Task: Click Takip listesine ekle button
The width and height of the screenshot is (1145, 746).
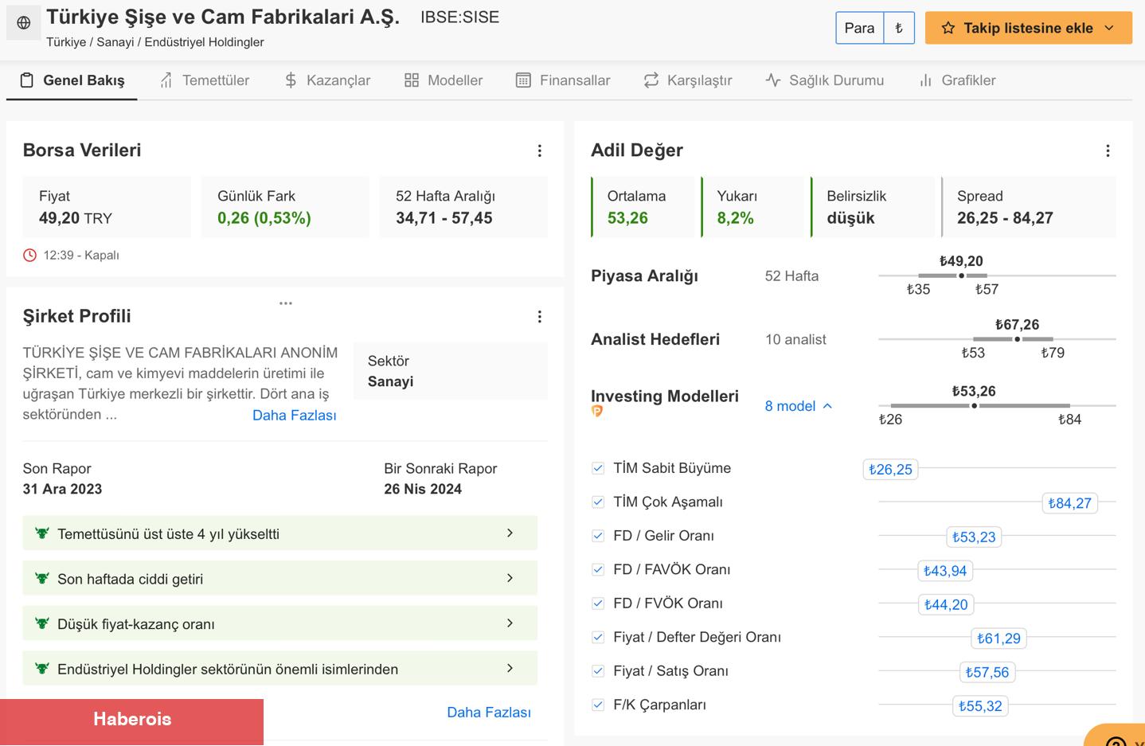Action: pyautogui.click(x=1029, y=28)
